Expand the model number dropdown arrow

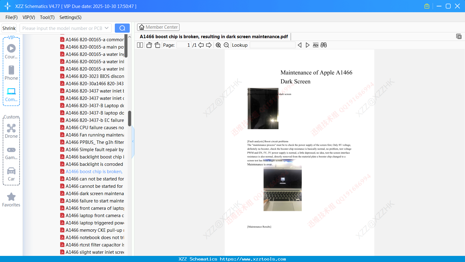pyautogui.click(x=107, y=28)
